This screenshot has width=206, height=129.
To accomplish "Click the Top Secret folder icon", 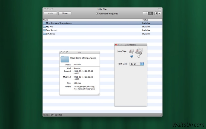I will 44,30.
